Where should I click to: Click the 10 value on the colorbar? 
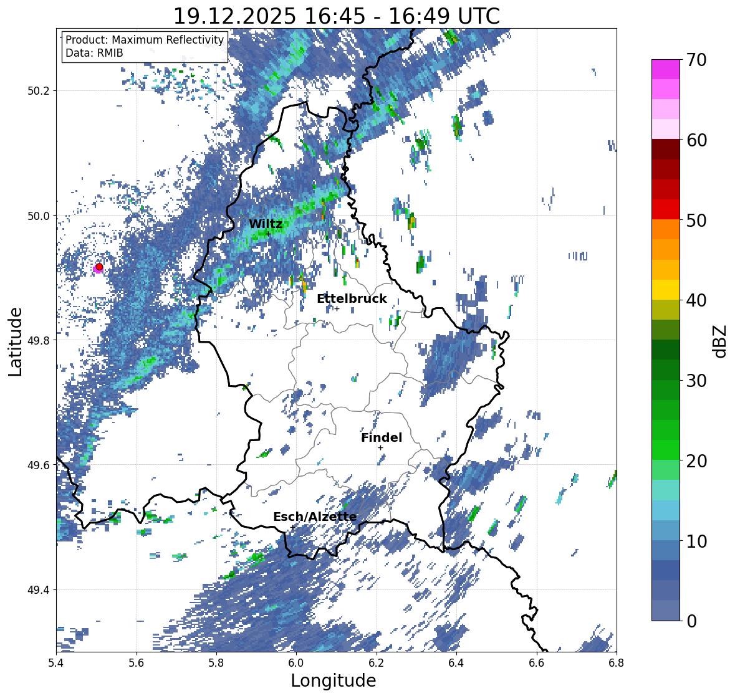pos(696,541)
